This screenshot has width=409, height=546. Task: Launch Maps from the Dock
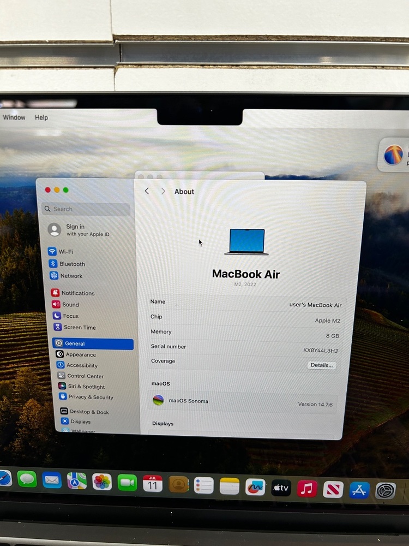[x=77, y=481]
